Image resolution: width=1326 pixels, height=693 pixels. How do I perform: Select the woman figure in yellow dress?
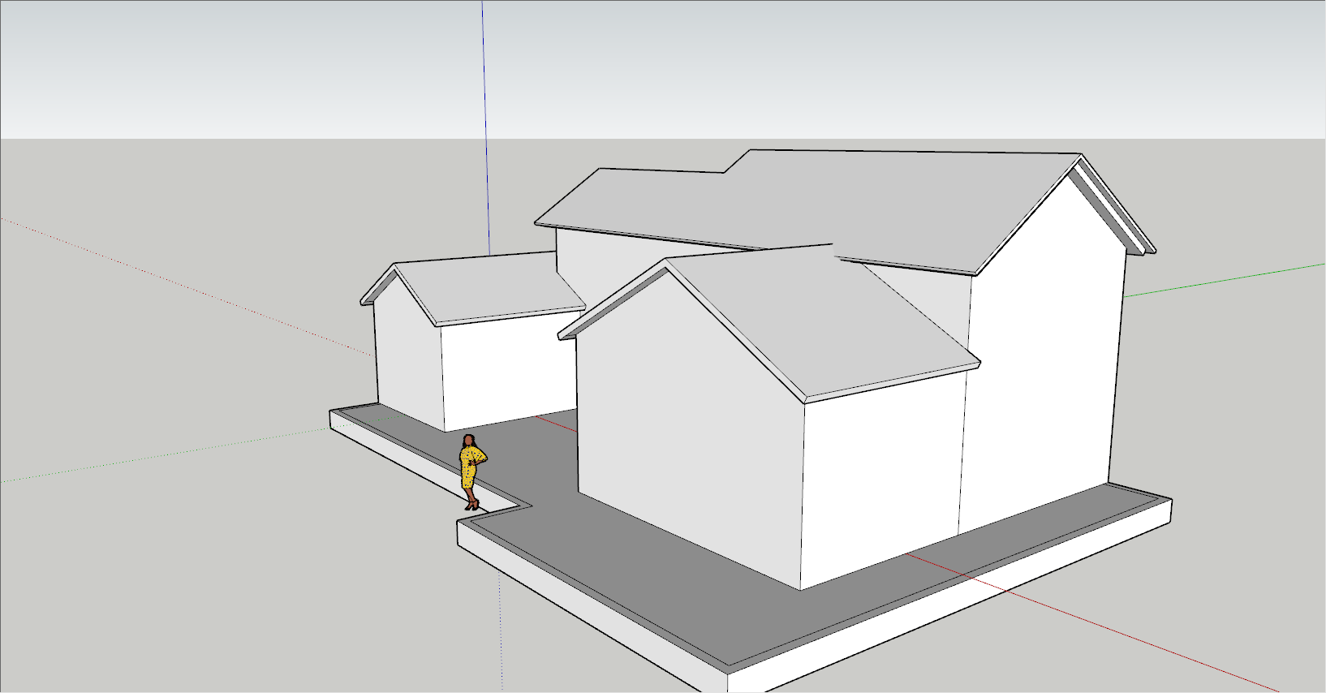tap(471, 471)
